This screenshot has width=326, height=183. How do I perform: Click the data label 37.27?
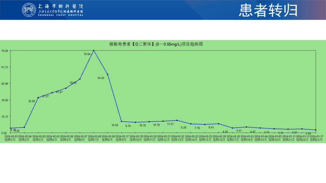point(45,96)
